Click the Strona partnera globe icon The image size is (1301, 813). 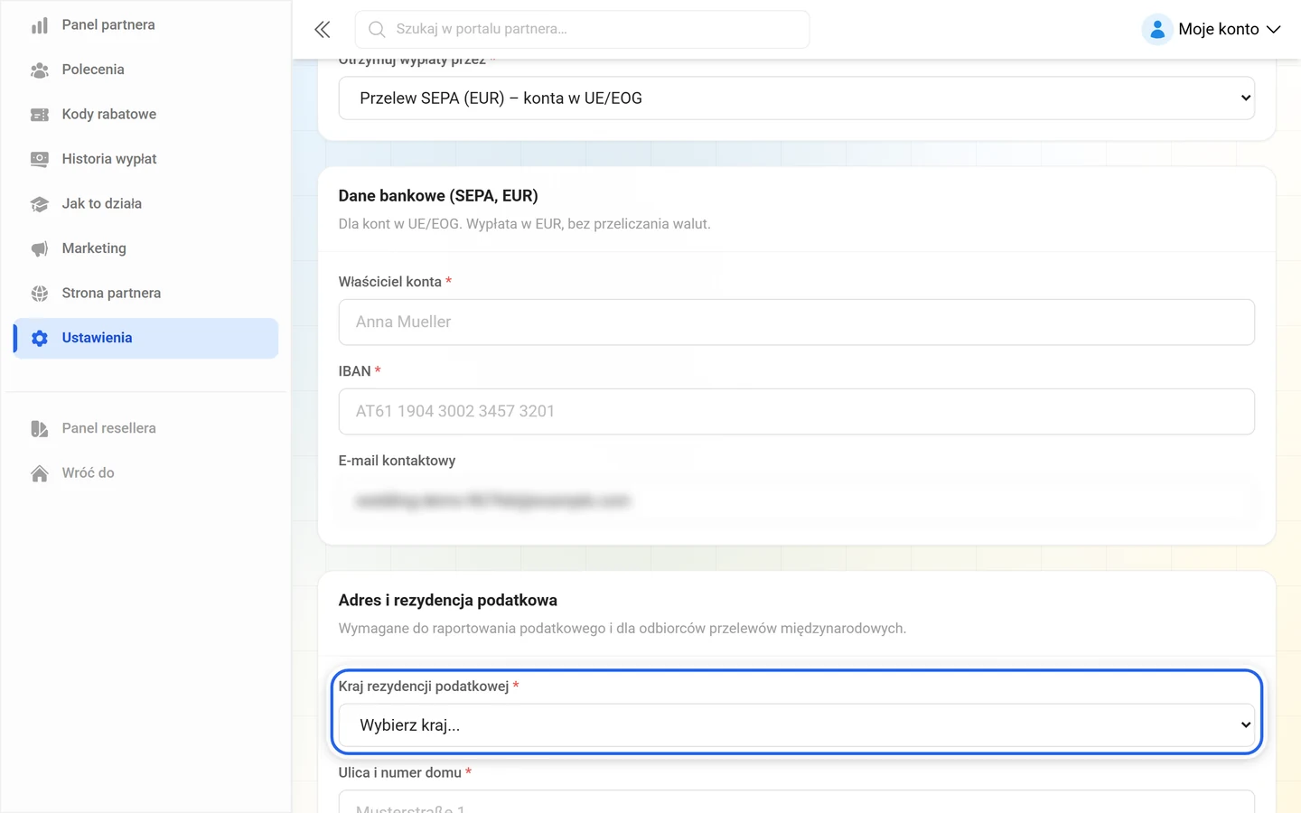[x=39, y=294]
